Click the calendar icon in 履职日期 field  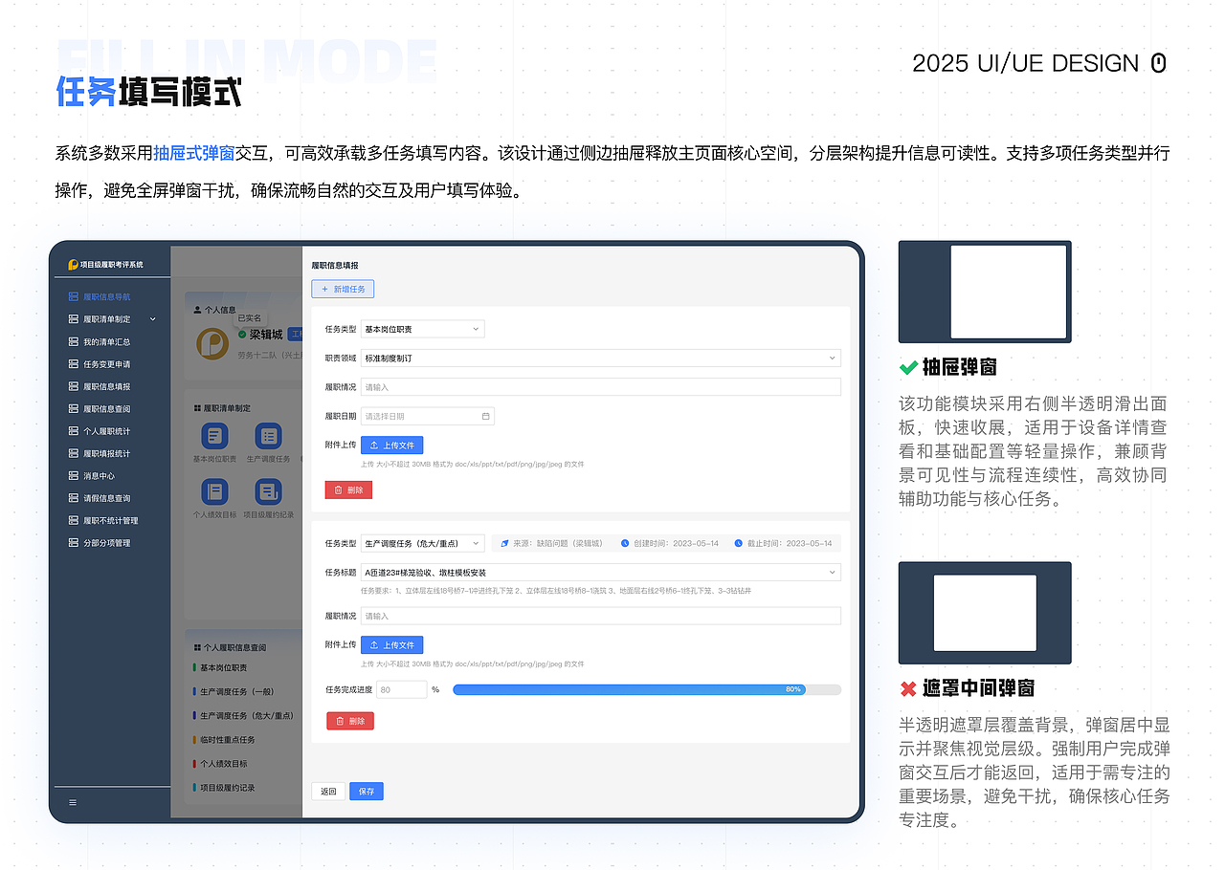(485, 416)
